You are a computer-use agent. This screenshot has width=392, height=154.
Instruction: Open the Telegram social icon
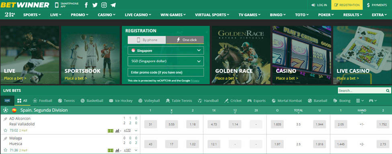coord(113,5)
